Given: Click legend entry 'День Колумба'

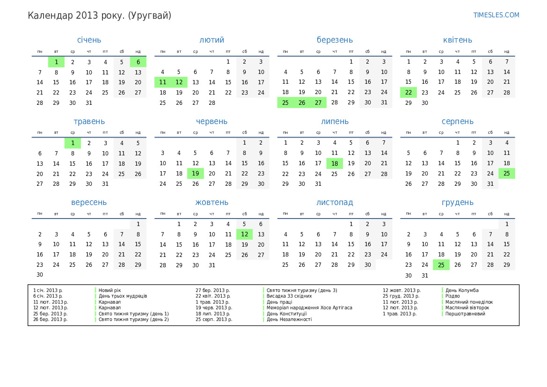Looking at the screenshot, I should point(462,290).
